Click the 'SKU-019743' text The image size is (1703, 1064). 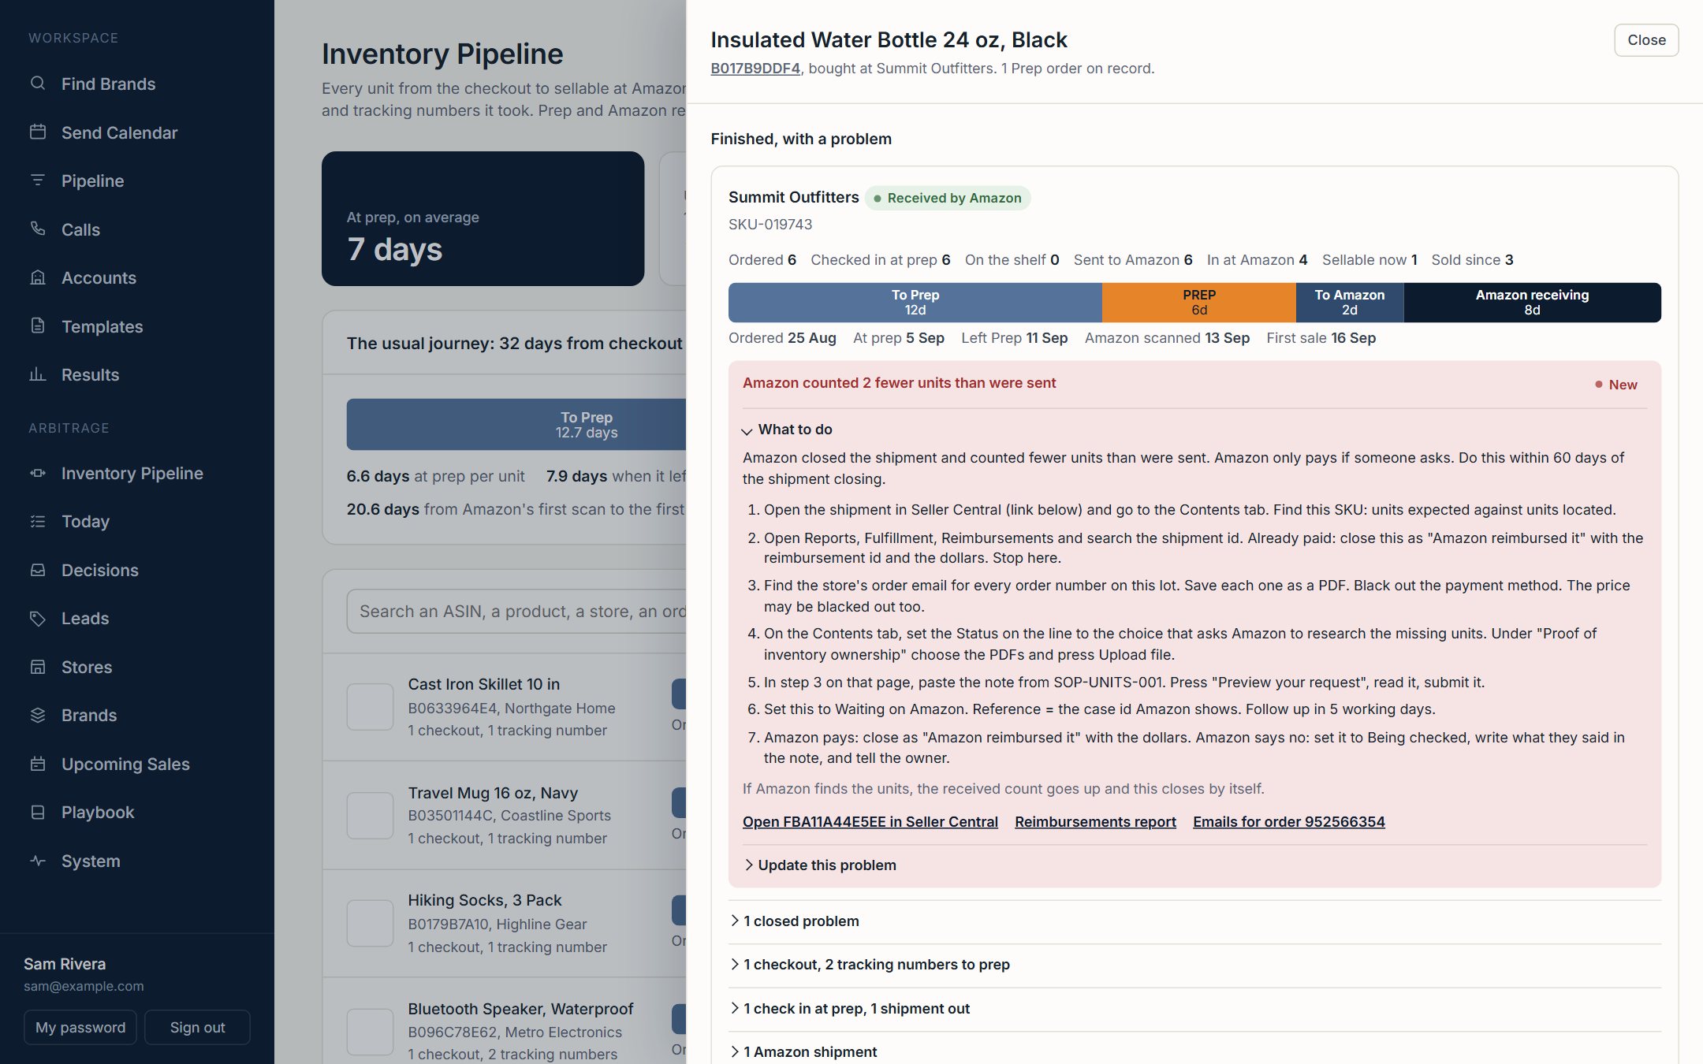[770, 225]
